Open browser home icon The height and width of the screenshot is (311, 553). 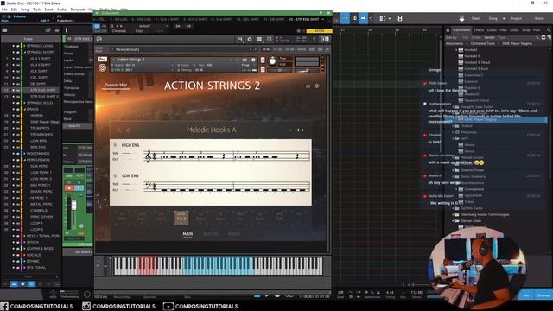[x=448, y=30]
